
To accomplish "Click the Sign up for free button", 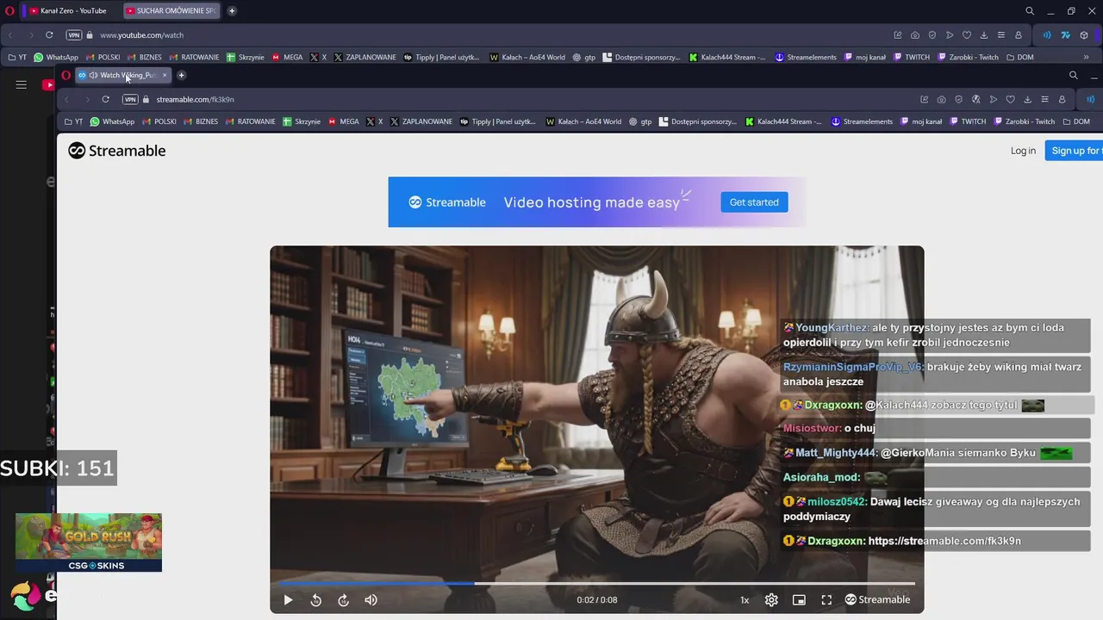I will (x=1075, y=151).
